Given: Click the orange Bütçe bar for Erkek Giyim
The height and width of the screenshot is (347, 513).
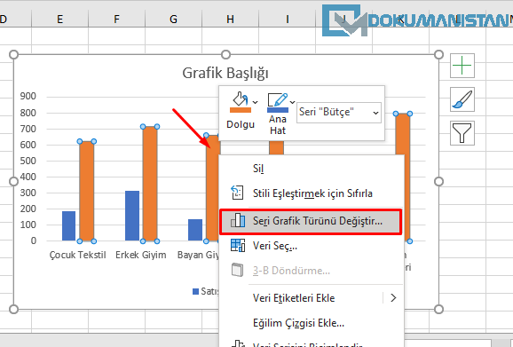Looking at the screenshot, I should (x=150, y=184).
